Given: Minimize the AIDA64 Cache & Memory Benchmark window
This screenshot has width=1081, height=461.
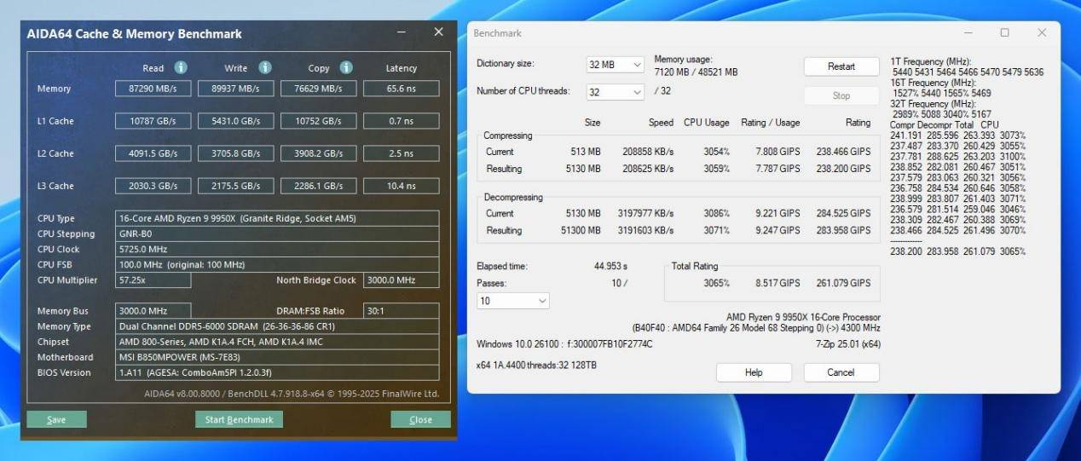Looking at the screenshot, I should (402, 32).
